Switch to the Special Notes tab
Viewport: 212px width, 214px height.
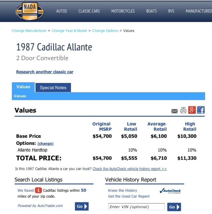click(53, 88)
